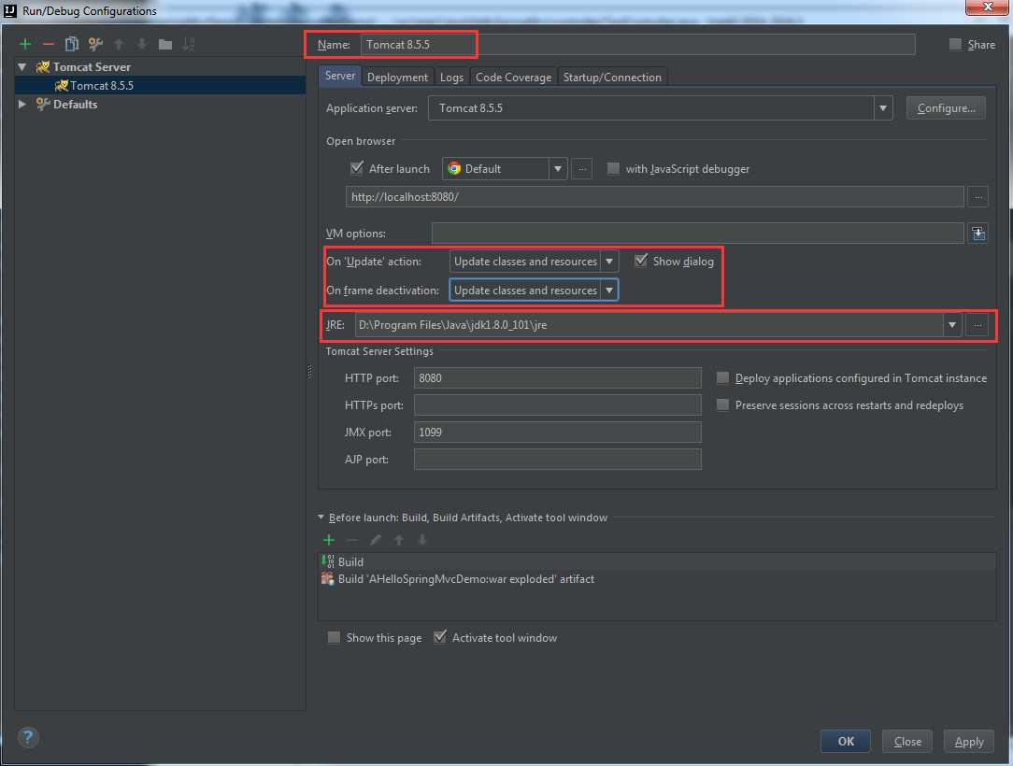This screenshot has height=766, width=1013.
Task: Click the Configure... button
Action: coord(946,107)
